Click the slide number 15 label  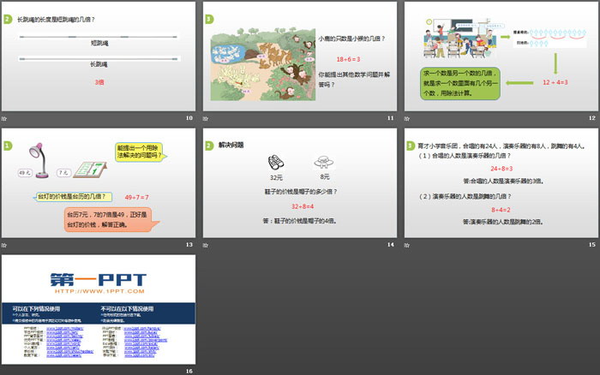coord(591,245)
